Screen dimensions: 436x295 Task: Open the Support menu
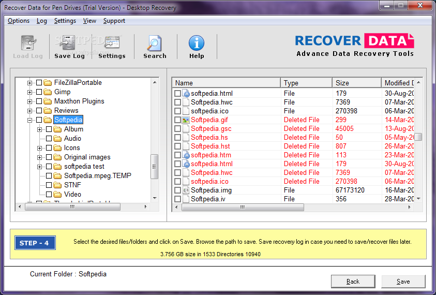point(114,21)
